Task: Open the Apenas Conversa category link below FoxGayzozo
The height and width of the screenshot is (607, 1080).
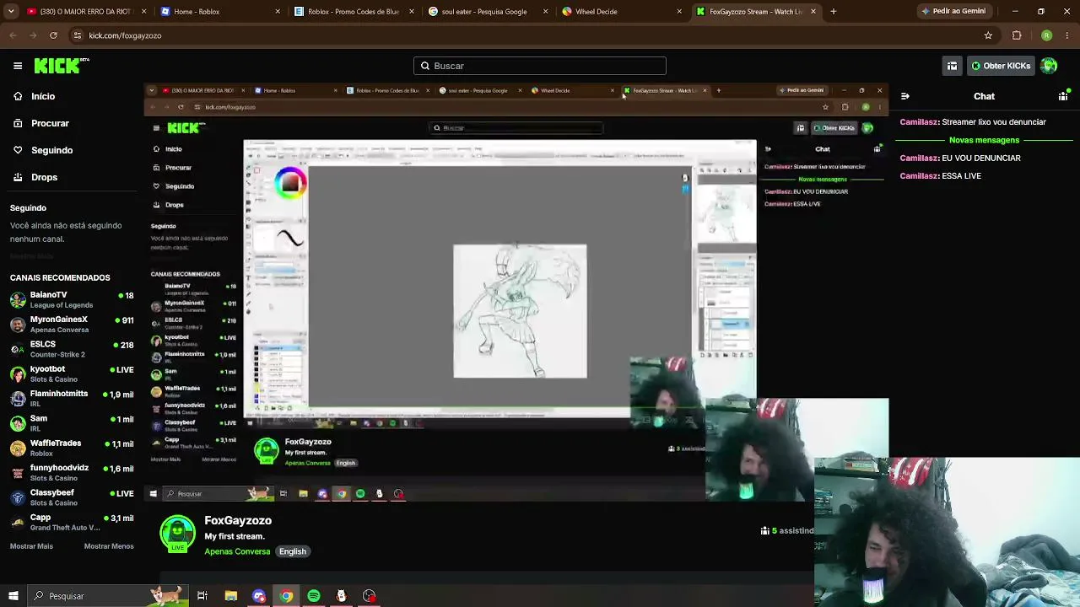Action: click(x=237, y=551)
